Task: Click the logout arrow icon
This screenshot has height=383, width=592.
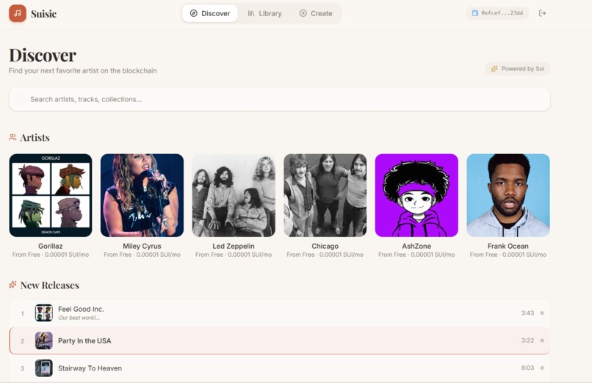Action: click(542, 13)
